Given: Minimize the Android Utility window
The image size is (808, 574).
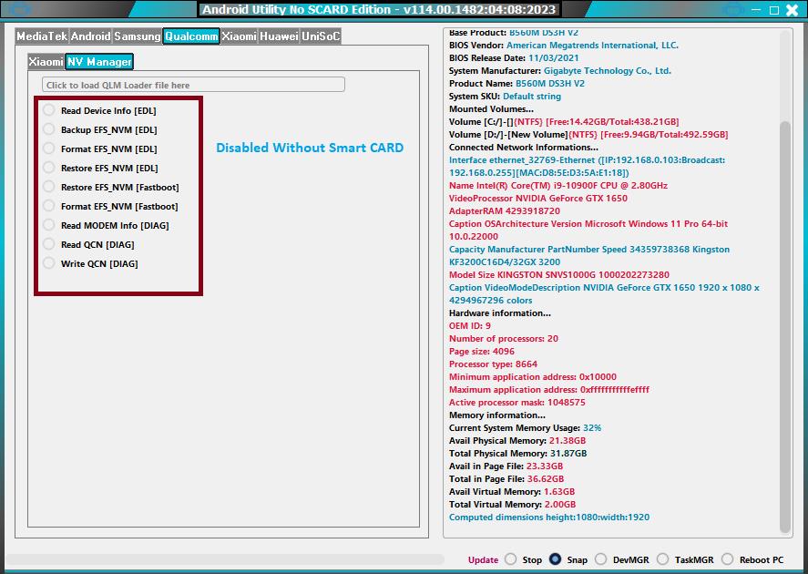Looking at the screenshot, I should 756,9.
